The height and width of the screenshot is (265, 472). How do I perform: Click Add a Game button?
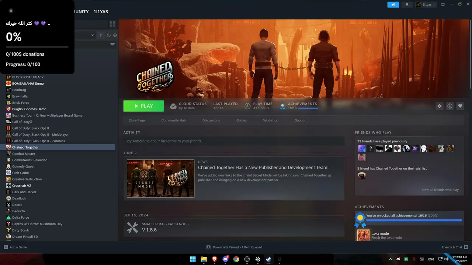pos(15,247)
